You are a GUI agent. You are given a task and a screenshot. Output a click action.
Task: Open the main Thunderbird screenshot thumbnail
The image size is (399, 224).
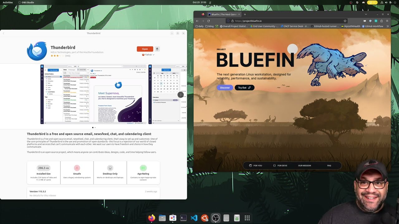[x=93, y=94]
